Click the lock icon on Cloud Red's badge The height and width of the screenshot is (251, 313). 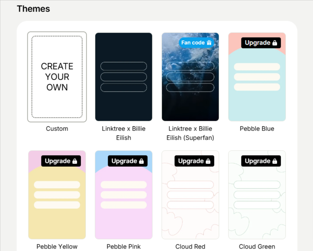click(208, 161)
